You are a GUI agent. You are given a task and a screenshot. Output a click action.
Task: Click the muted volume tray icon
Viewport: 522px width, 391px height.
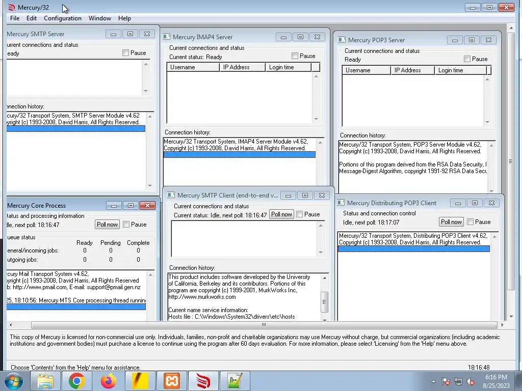pos(471,382)
